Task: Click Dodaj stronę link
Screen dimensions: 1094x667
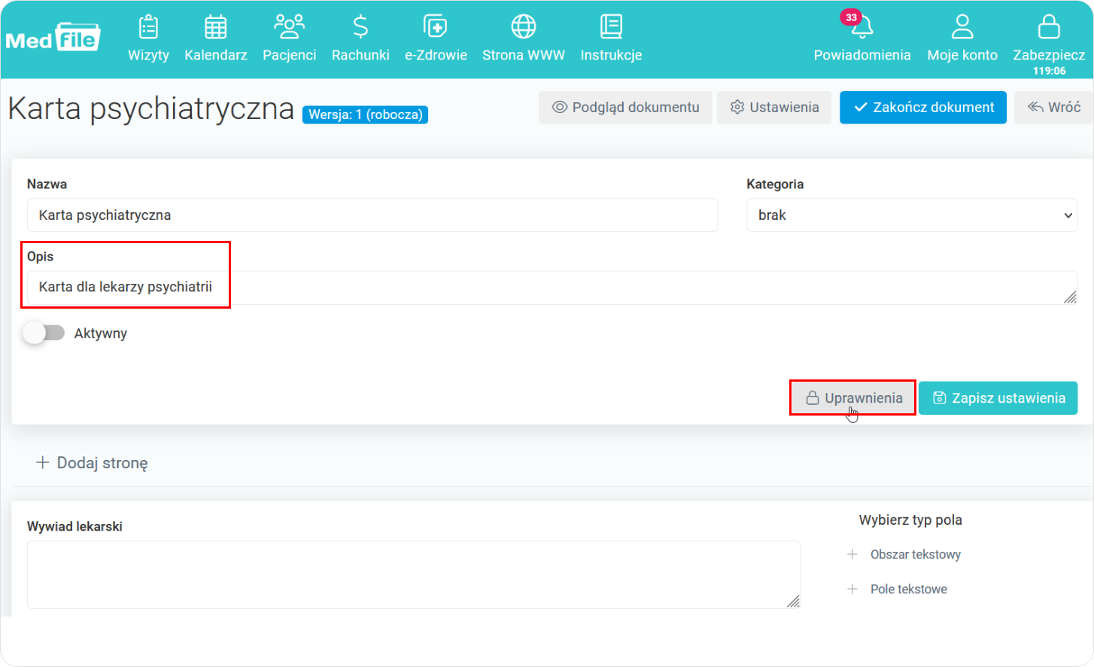Action: (x=92, y=463)
